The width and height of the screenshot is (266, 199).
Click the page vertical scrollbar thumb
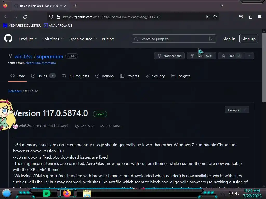264,68
